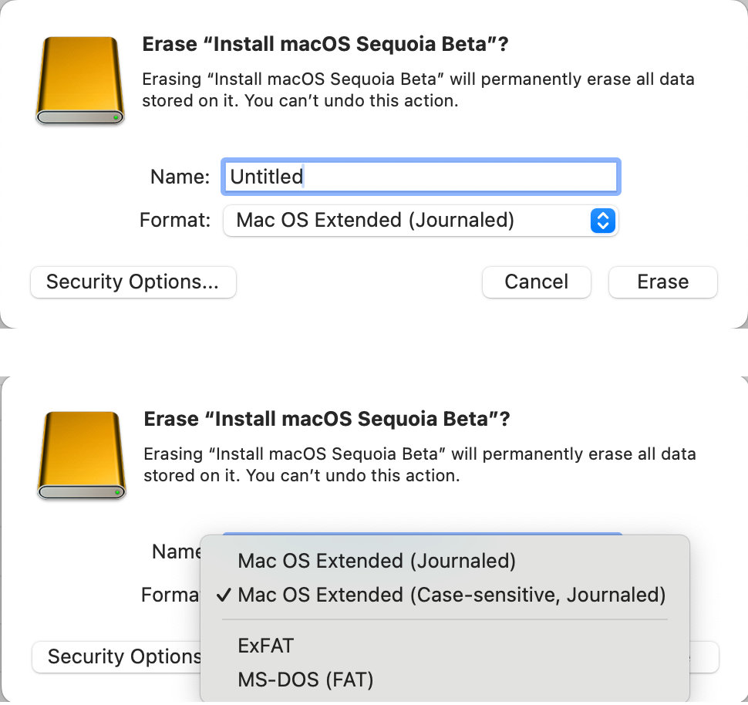
Task: Click the checkmark beside the Case-sensitive option
Action: (x=224, y=595)
